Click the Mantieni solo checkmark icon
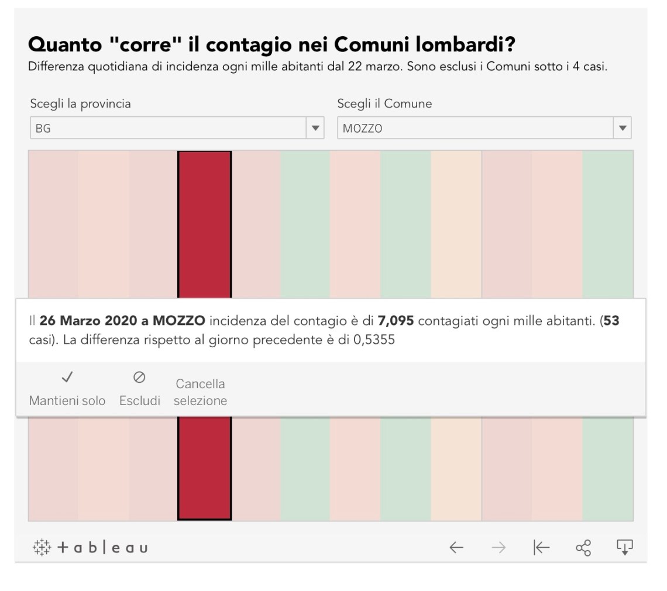The image size is (667, 591). 67,378
